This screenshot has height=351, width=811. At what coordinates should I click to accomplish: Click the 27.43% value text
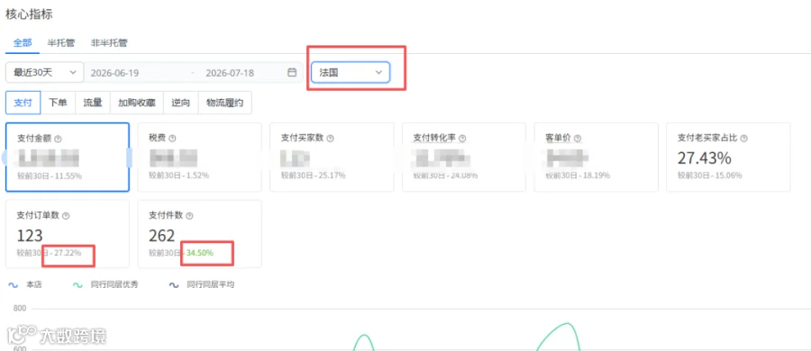pyautogui.click(x=705, y=157)
